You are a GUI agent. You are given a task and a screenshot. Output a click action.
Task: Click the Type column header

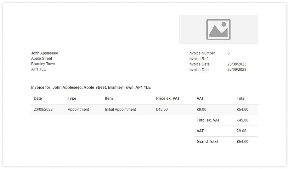click(x=72, y=99)
